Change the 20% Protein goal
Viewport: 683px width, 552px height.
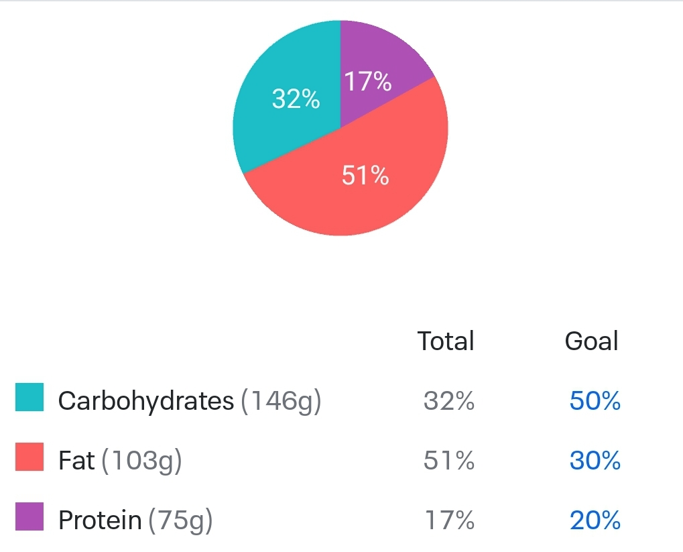point(595,520)
